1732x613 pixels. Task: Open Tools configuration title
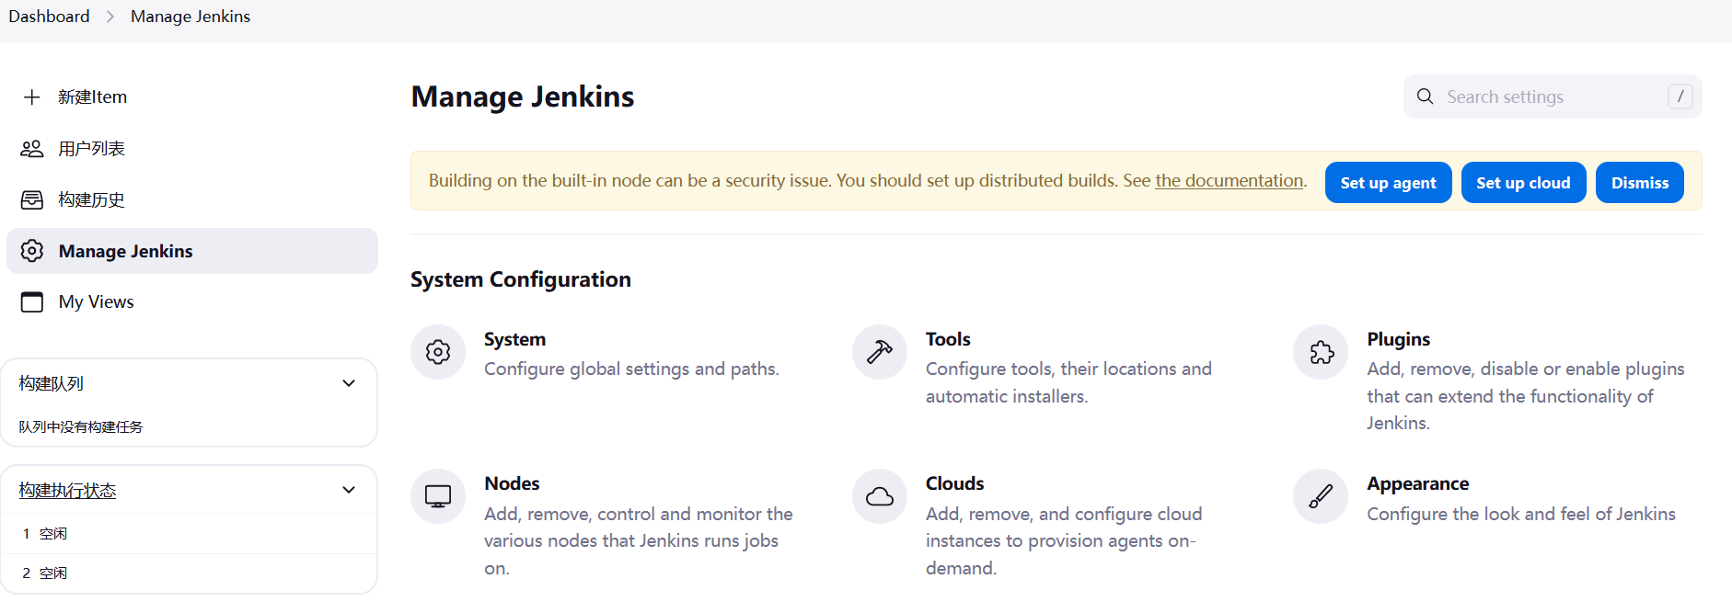point(948,339)
